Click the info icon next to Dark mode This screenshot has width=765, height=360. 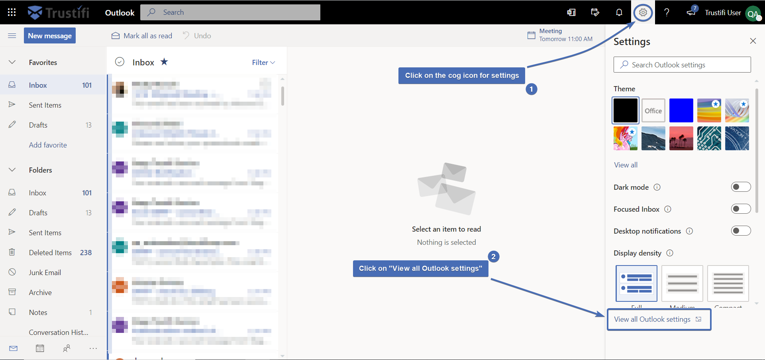tap(657, 187)
